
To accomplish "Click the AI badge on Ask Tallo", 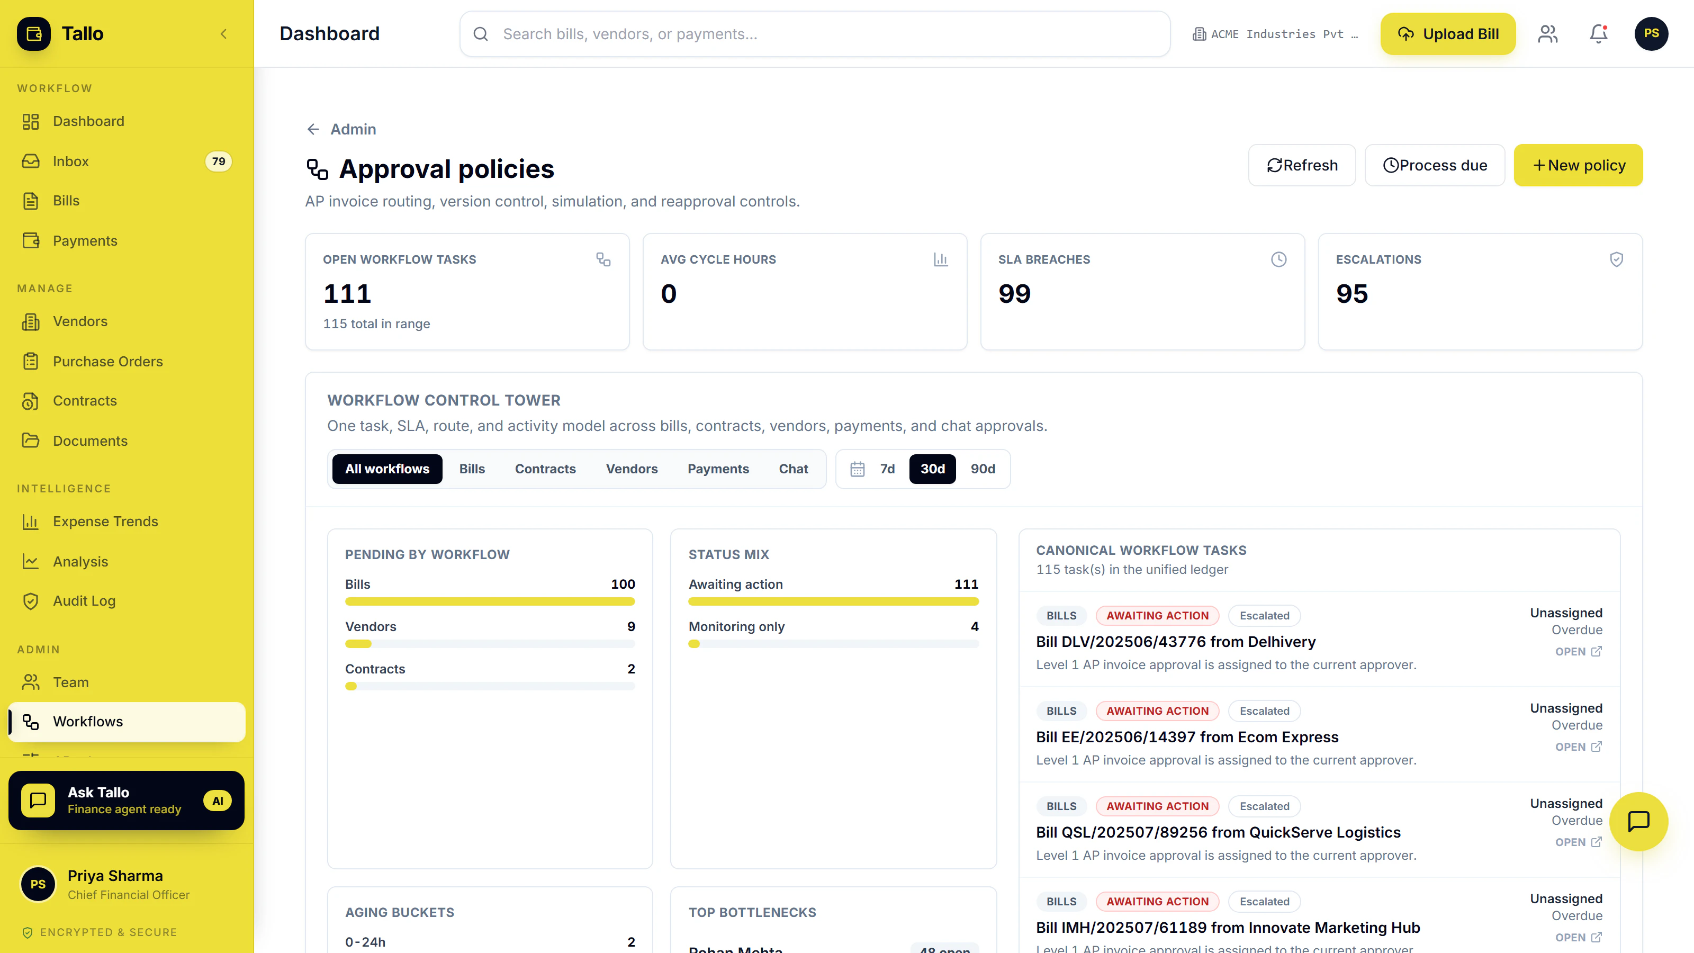I will click(x=218, y=801).
